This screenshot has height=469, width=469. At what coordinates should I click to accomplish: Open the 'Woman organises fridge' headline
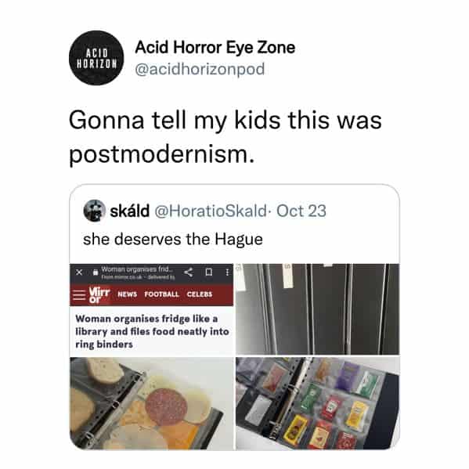click(152, 331)
